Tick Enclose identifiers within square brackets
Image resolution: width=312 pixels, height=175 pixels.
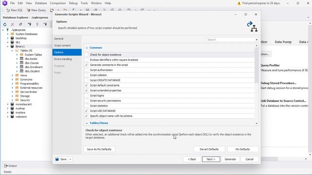coord(86,60)
